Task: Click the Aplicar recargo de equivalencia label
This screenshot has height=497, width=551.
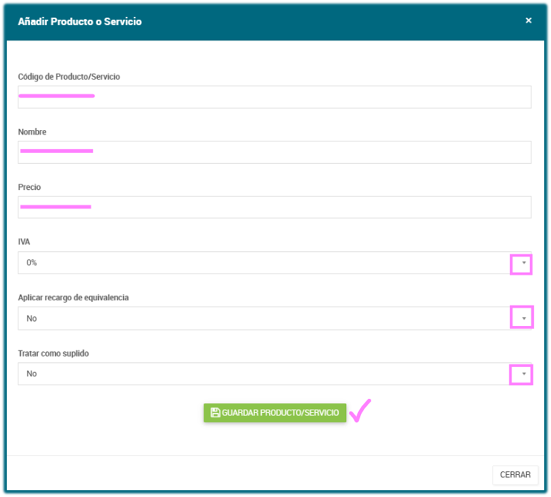Action: [73, 297]
